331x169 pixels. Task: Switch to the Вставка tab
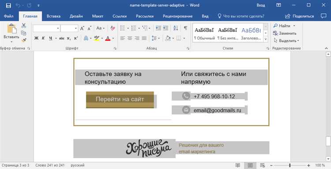coord(53,16)
